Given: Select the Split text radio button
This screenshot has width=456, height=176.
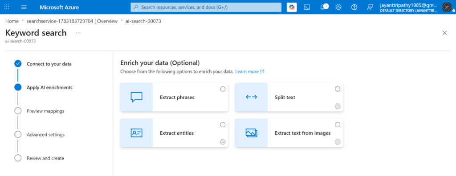Looking at the screenshot, I should pos(338,89).
